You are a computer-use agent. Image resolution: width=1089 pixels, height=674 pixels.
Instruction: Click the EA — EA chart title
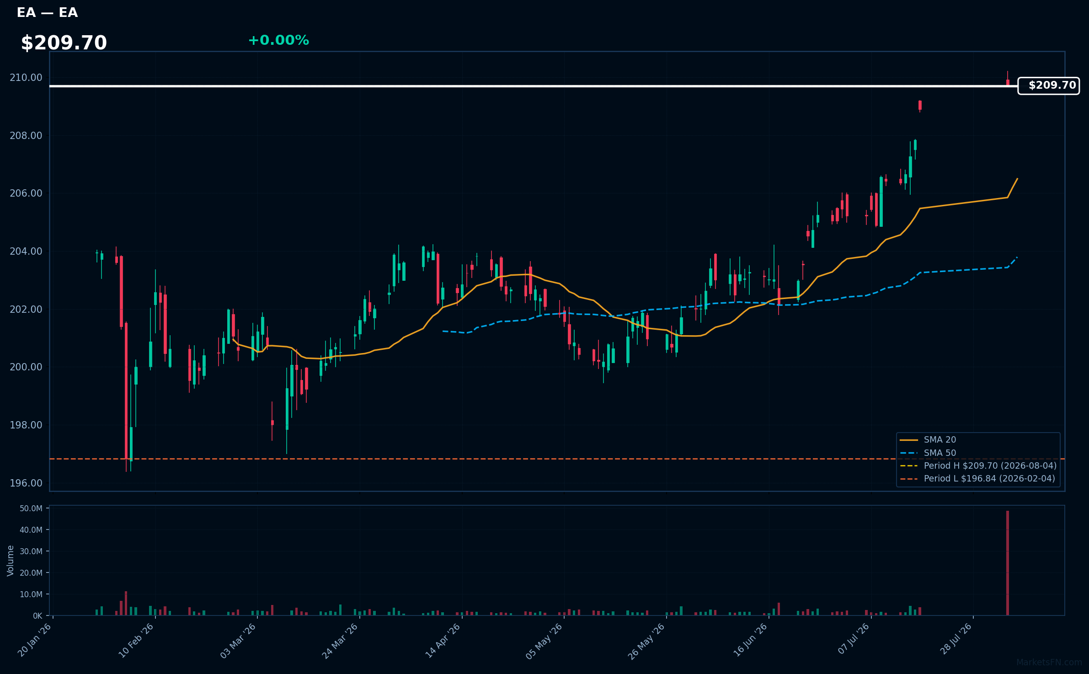click(47, 13)
